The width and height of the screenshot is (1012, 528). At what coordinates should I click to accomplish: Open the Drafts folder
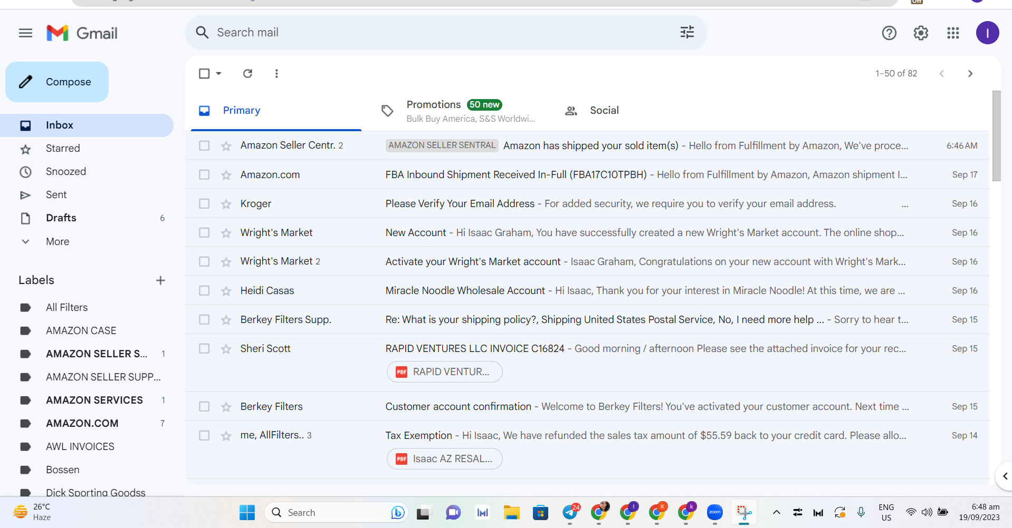(x=87, y=218)
